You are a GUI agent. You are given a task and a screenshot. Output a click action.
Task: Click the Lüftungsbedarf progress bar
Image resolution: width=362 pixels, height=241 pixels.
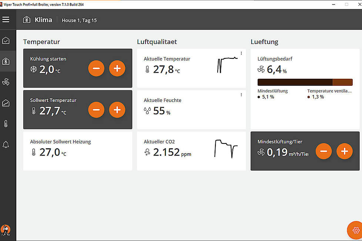[305, 82]
